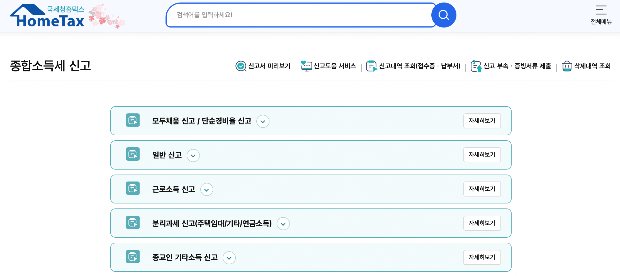The height and width of the screenshot is (276, 620).
Task: Click 자세히보기 for 일반 신고
Action: 482,155
